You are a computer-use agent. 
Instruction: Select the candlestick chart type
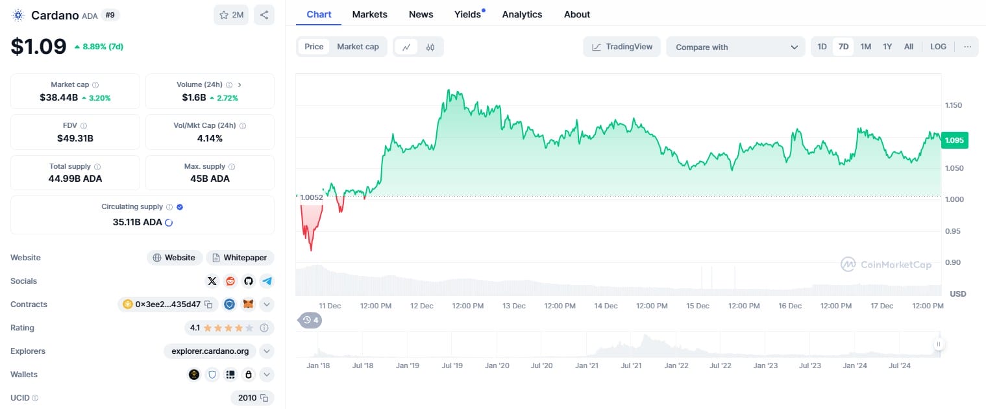[x=430, y=47]
